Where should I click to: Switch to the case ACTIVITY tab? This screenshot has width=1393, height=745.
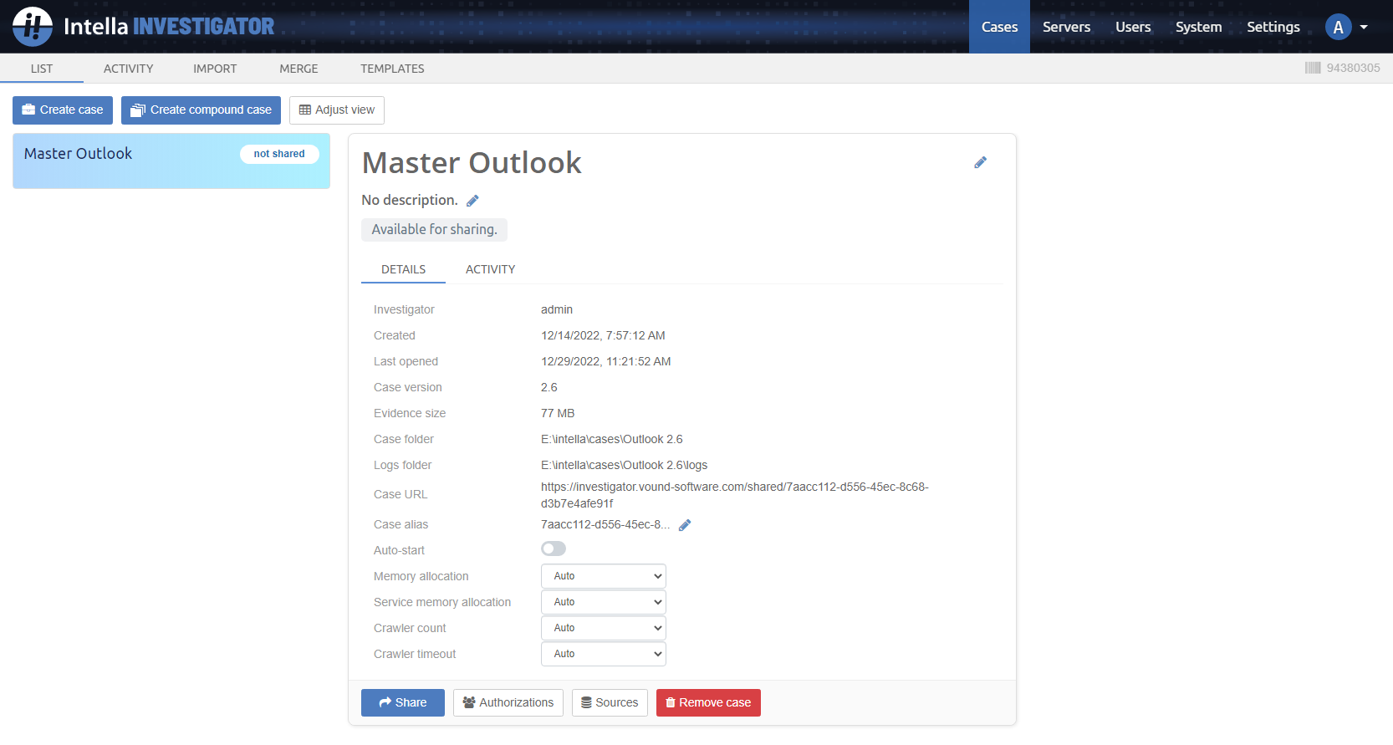(490, 269)
